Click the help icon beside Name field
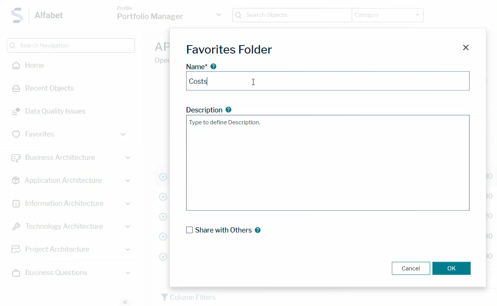 coord(213,66)
